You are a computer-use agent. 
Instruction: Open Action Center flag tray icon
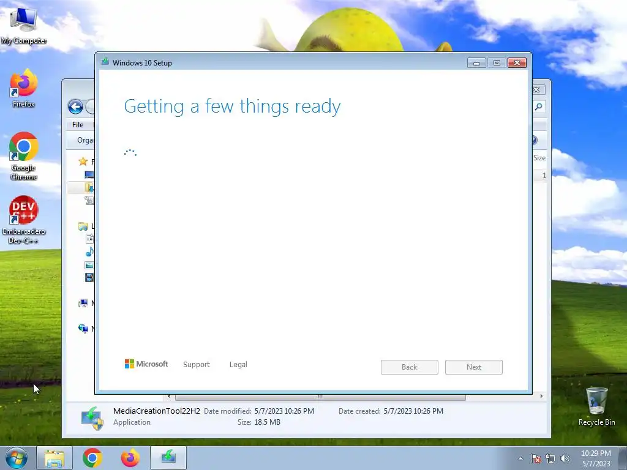tap(536, 458)
